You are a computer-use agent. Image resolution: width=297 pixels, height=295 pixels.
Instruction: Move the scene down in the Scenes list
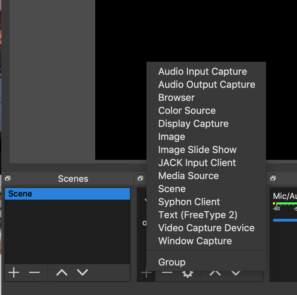[x=82, y=273]
